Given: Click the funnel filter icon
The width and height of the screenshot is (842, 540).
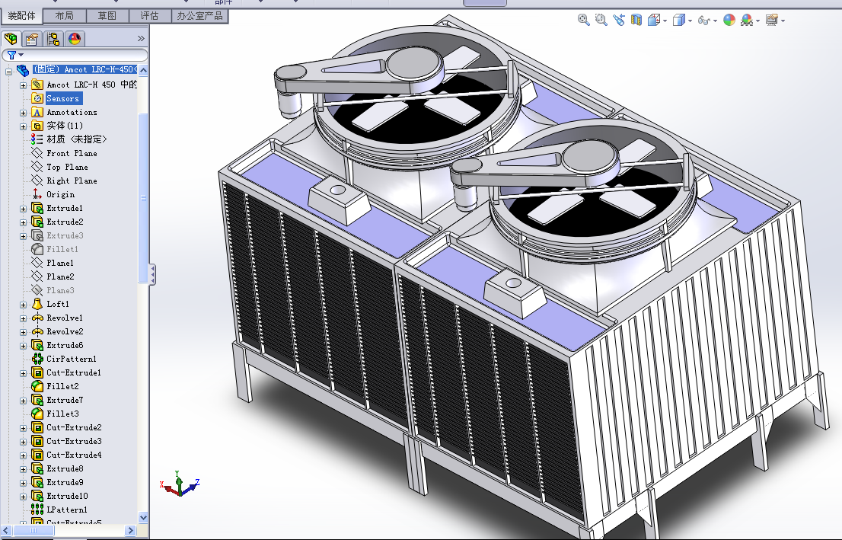Looking at the screenshot, I should pos(11,55).
